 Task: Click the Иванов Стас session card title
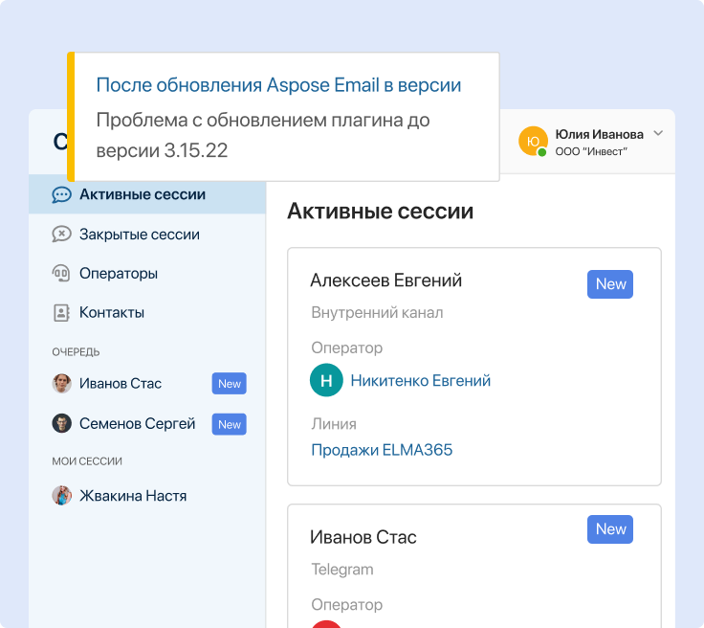click(363, 537)
